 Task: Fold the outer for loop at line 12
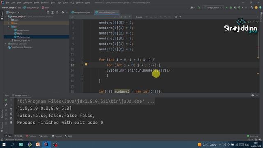(82, 60)
